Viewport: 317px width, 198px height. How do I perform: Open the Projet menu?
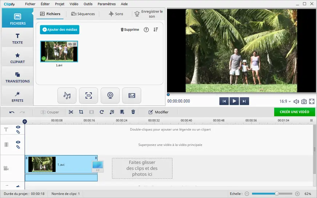60,4
